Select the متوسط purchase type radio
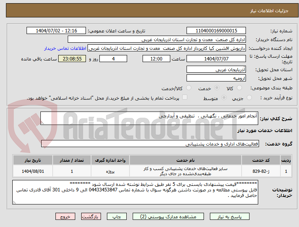The width and height of the screenshot is (299, 227). [224, 98]
